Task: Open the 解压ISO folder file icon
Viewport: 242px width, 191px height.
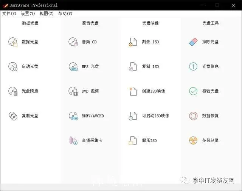Action: [133, 140]
